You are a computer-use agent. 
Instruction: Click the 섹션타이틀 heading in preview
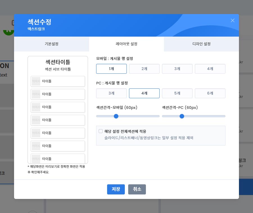(x=58, y=62)
